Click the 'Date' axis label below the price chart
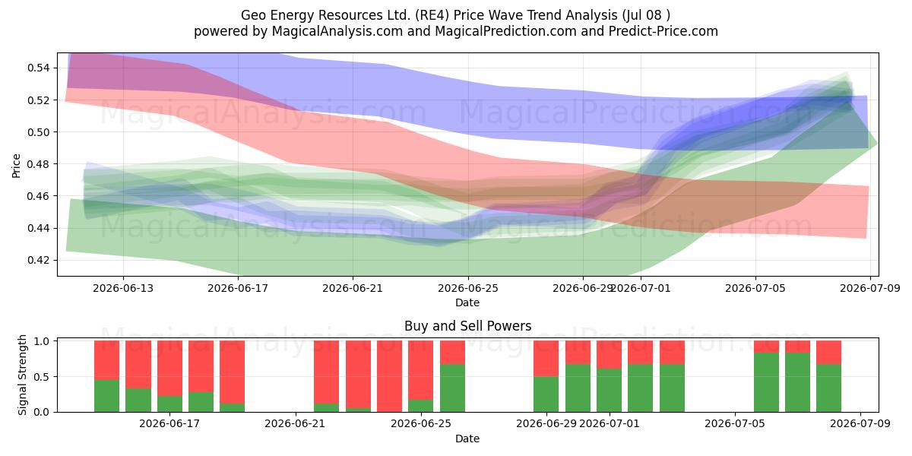This screenshot has height=456, width=912. 467,302
